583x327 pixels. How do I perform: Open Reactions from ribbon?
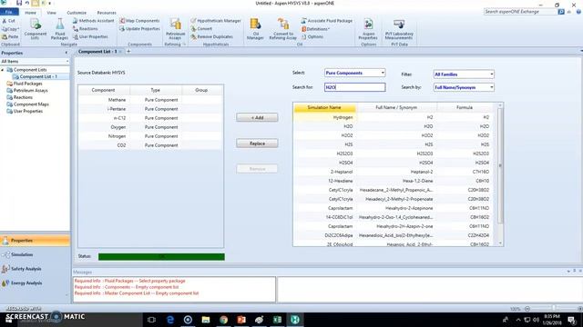tap(85, 28)
